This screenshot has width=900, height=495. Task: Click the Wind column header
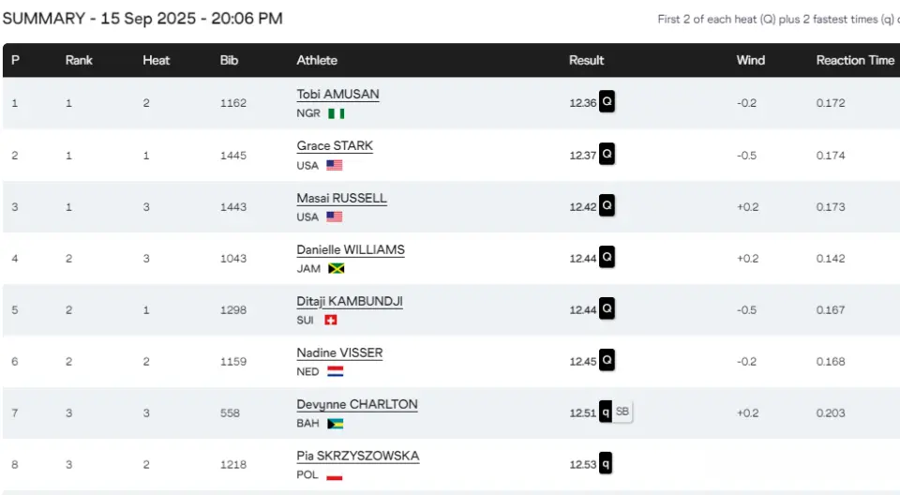pos(751,60)
